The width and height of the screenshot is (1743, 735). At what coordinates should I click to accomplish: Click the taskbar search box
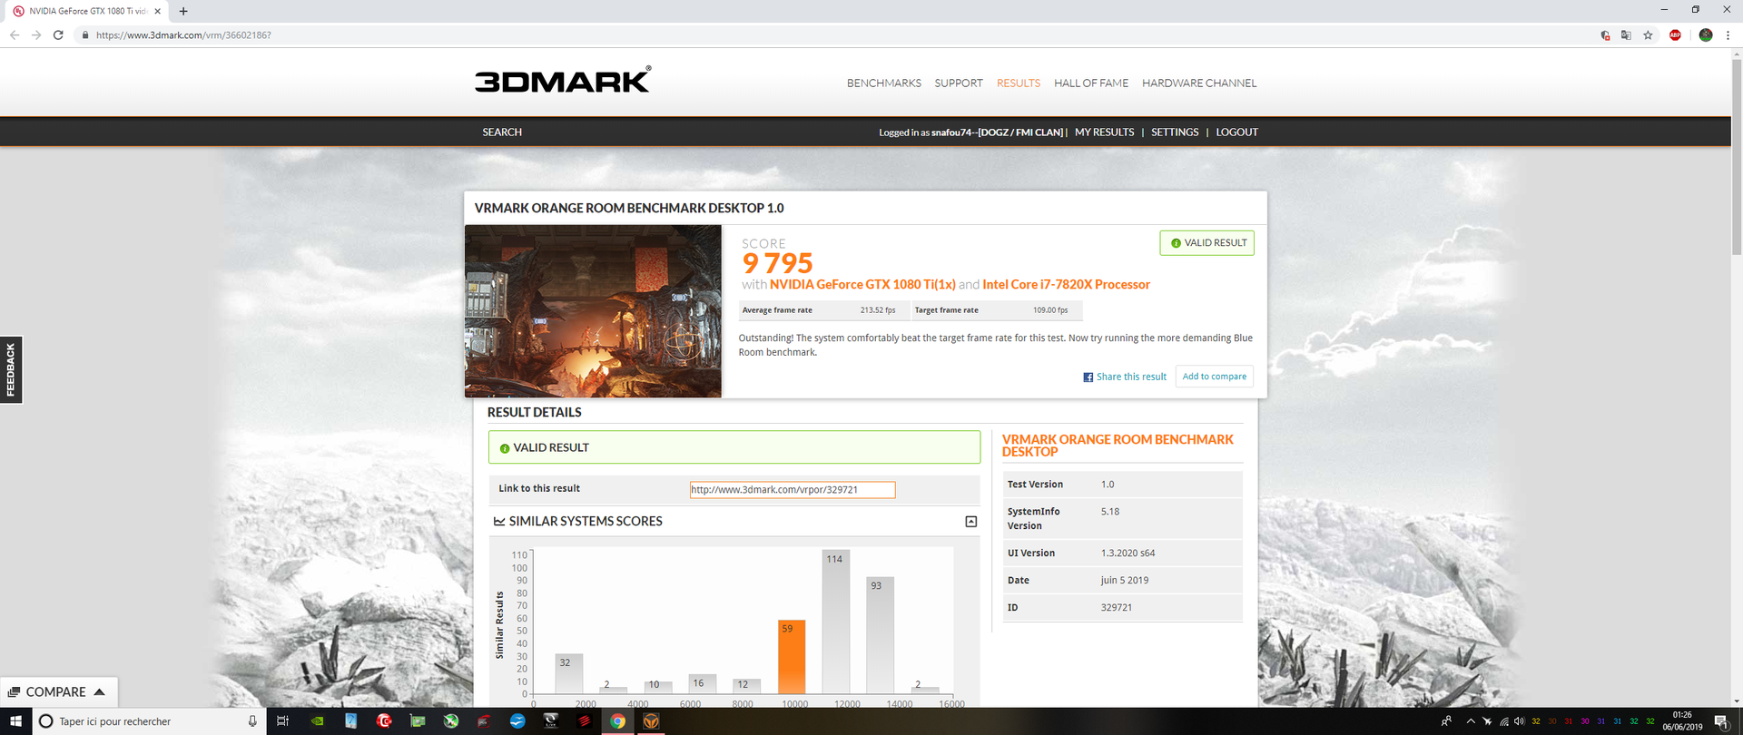click(x=150, y=721)
